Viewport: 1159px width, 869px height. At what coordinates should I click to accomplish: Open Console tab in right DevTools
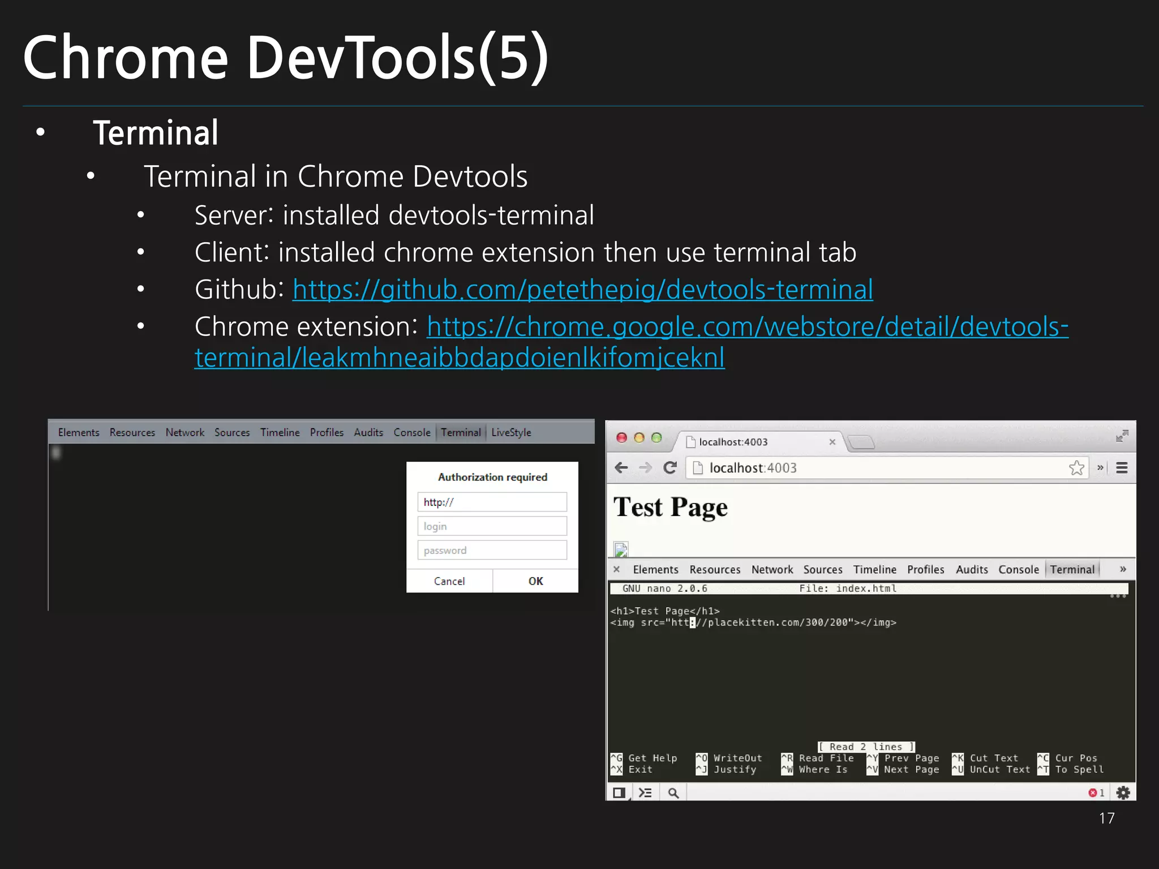[1019, 570]
